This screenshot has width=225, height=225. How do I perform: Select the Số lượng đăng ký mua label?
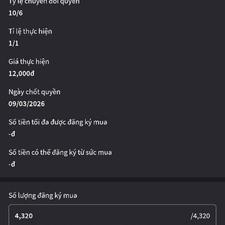pos(43,196)
